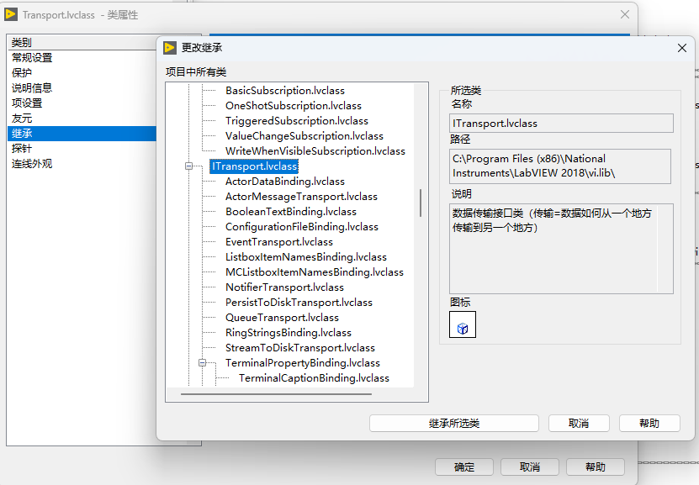The height and width of the screenshot is (485, 699).
Task: Close the 更改继承 dialog
Action: pyautogui.click(x=682, y=48)
